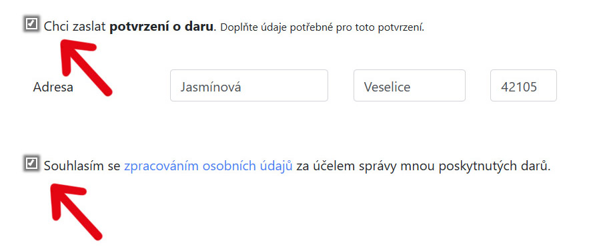The height and width of the screenshot is (249, 591).
Task: Toggle the 'Souhlasím se zpracováním' consent checkbox
Action: coord(31,164)
